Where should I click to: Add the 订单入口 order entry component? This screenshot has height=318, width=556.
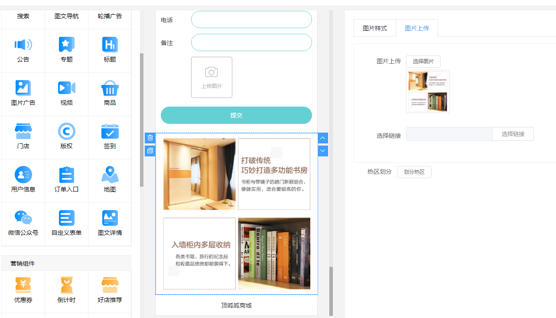click(x=66, y=181)
